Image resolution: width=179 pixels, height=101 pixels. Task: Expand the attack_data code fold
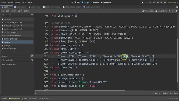coord(50,49)
